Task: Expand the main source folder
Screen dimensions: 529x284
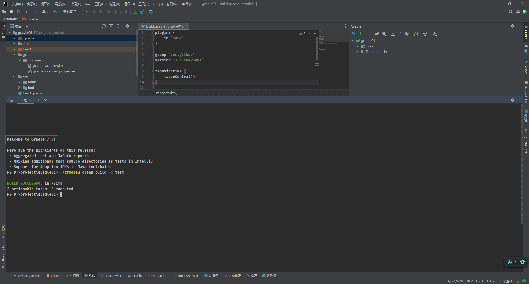Action: coord(19,82)
